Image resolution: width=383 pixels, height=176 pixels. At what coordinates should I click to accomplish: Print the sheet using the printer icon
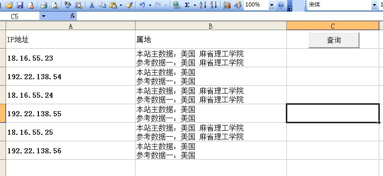pos(44,5)
